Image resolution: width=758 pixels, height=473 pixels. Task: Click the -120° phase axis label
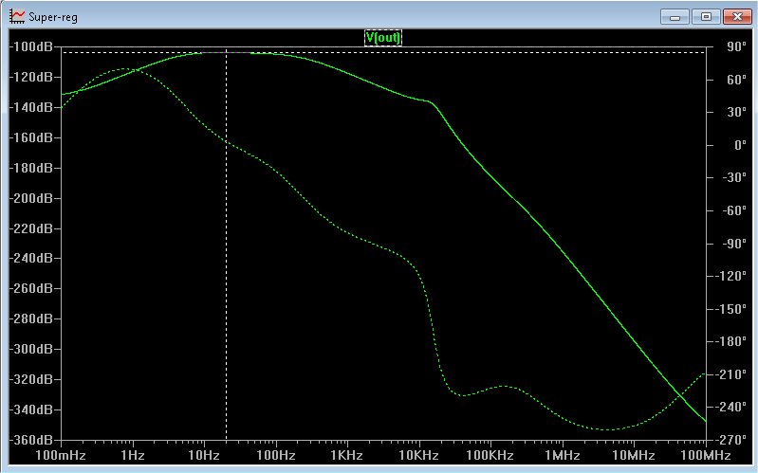point(730,276)
